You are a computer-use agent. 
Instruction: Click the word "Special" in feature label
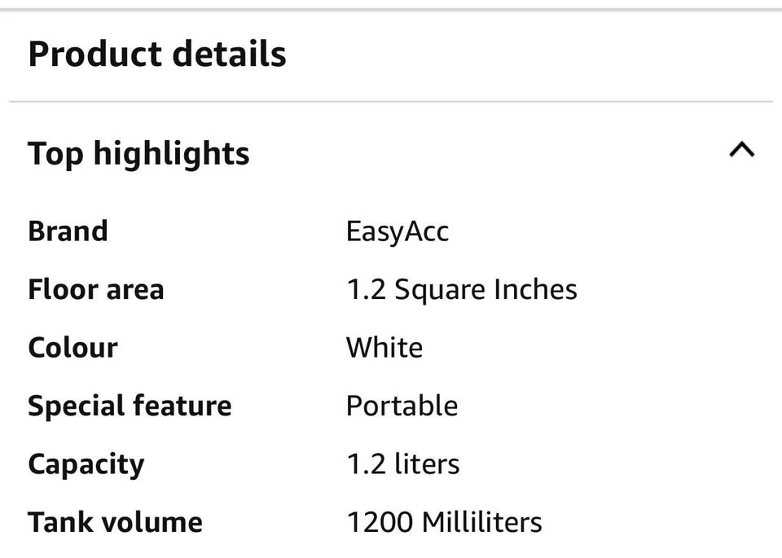tap(74, 406)
